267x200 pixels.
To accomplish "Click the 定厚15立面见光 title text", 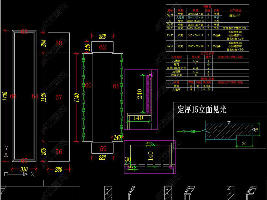I will tap(202, 110).
